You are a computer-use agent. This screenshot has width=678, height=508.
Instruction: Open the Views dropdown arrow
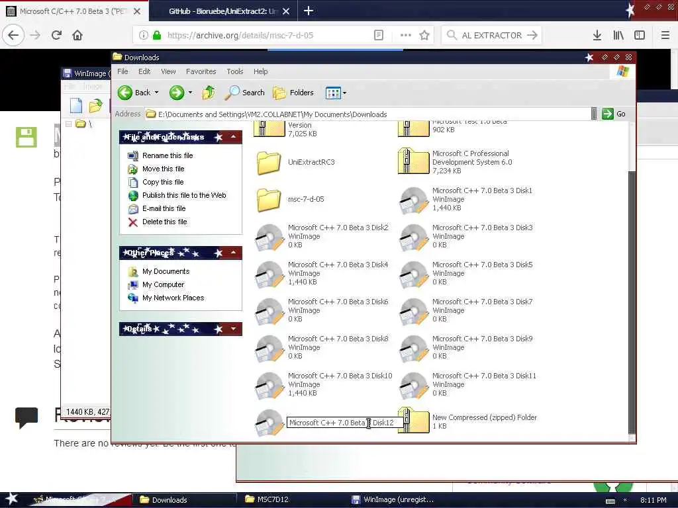pos(344,93)
